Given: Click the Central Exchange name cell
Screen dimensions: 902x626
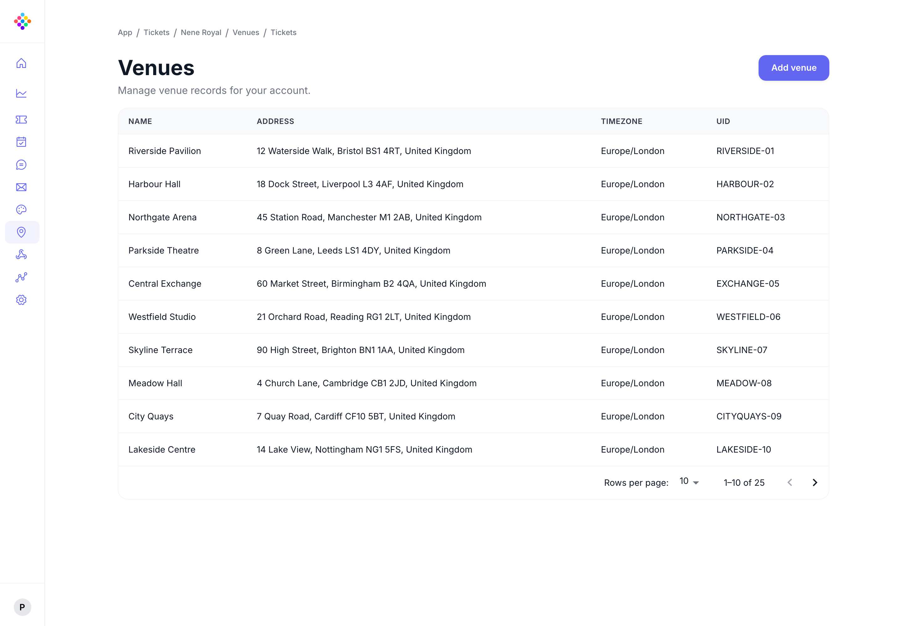Looking at the screenshot, I should (x=164, y=284).
